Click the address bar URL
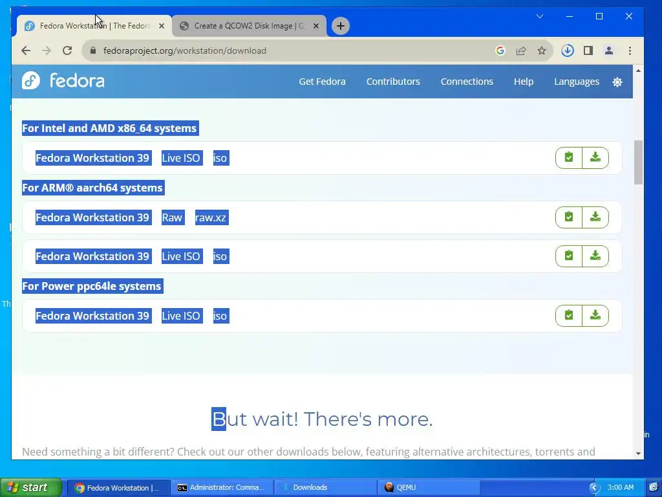This screenshot has width=662, height=497. pyautogui.click(x=185, y=50)
